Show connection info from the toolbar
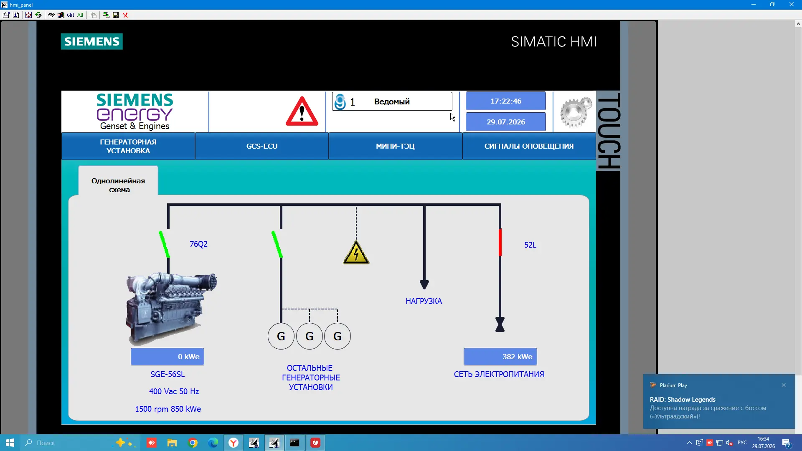Screen dimensions: 802x451 (x=16, y=15)
